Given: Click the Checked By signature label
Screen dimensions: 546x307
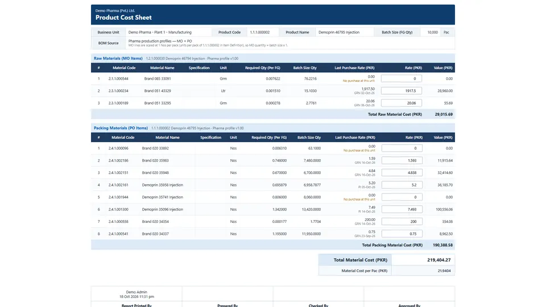Looking at the screenshot, I should [318, 306].
